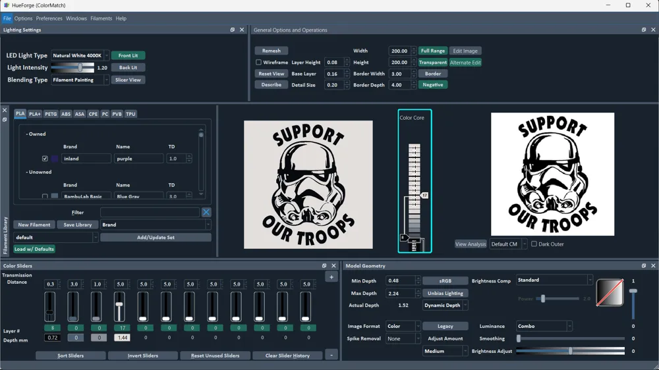Click the Reset View button
Screen dimensions: 659x370
(x=271, y=74)
